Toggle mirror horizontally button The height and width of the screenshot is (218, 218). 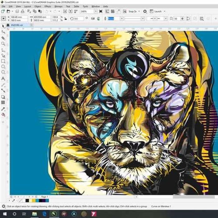[93, 19]
